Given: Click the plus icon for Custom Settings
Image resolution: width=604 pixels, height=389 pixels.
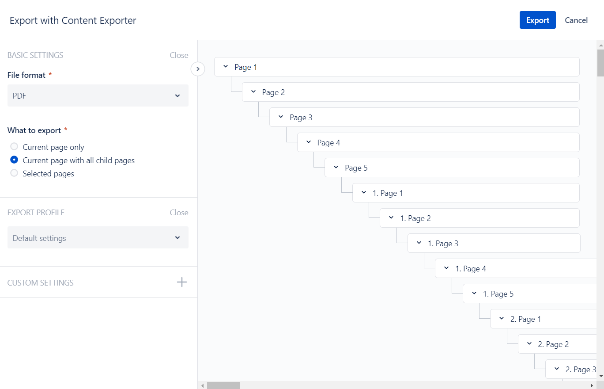Looking at the screenshot, I should [181, 282].
